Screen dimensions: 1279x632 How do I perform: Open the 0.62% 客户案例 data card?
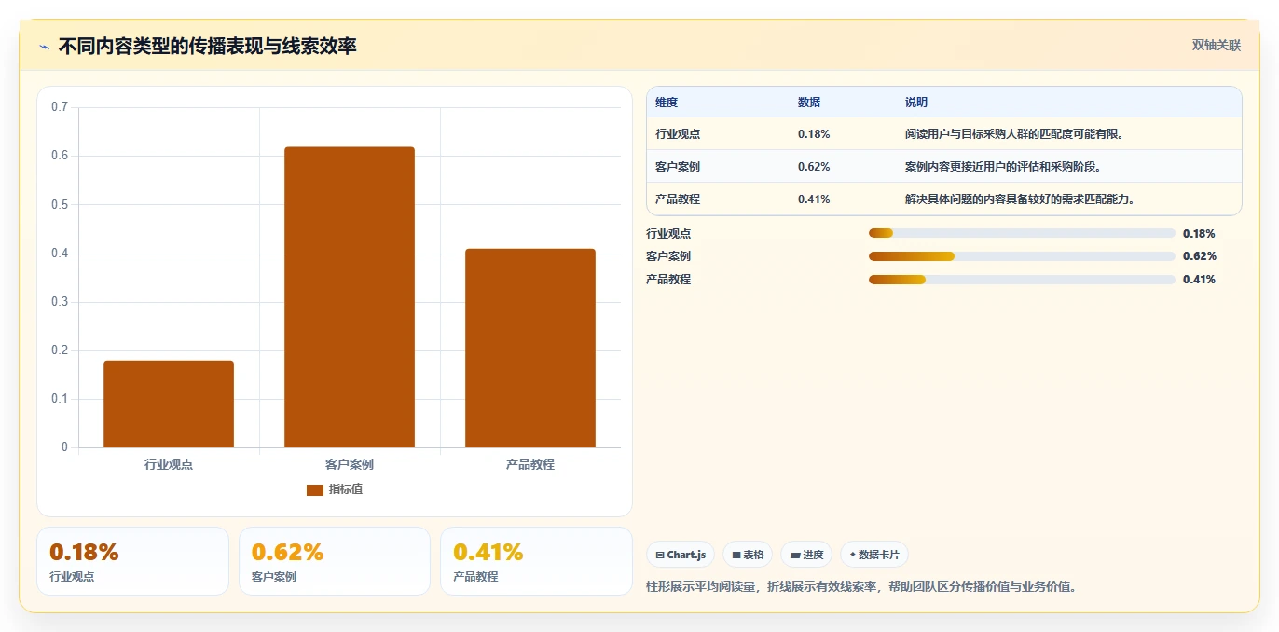tap(335, 561)
